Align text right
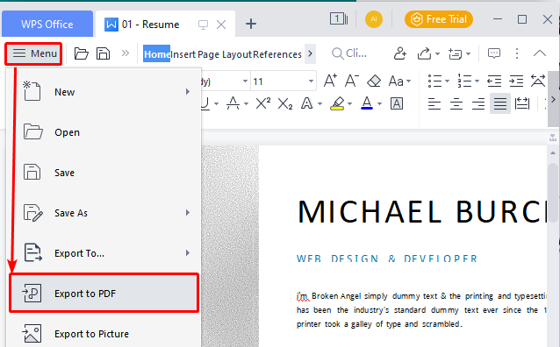The image size is (560, 347). [477, 103]
